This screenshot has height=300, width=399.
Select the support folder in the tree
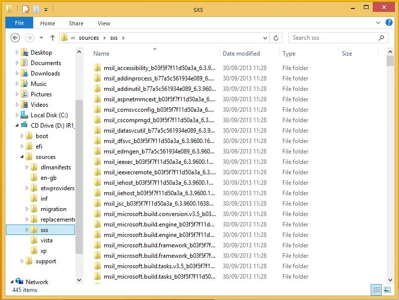pos(46,261)
